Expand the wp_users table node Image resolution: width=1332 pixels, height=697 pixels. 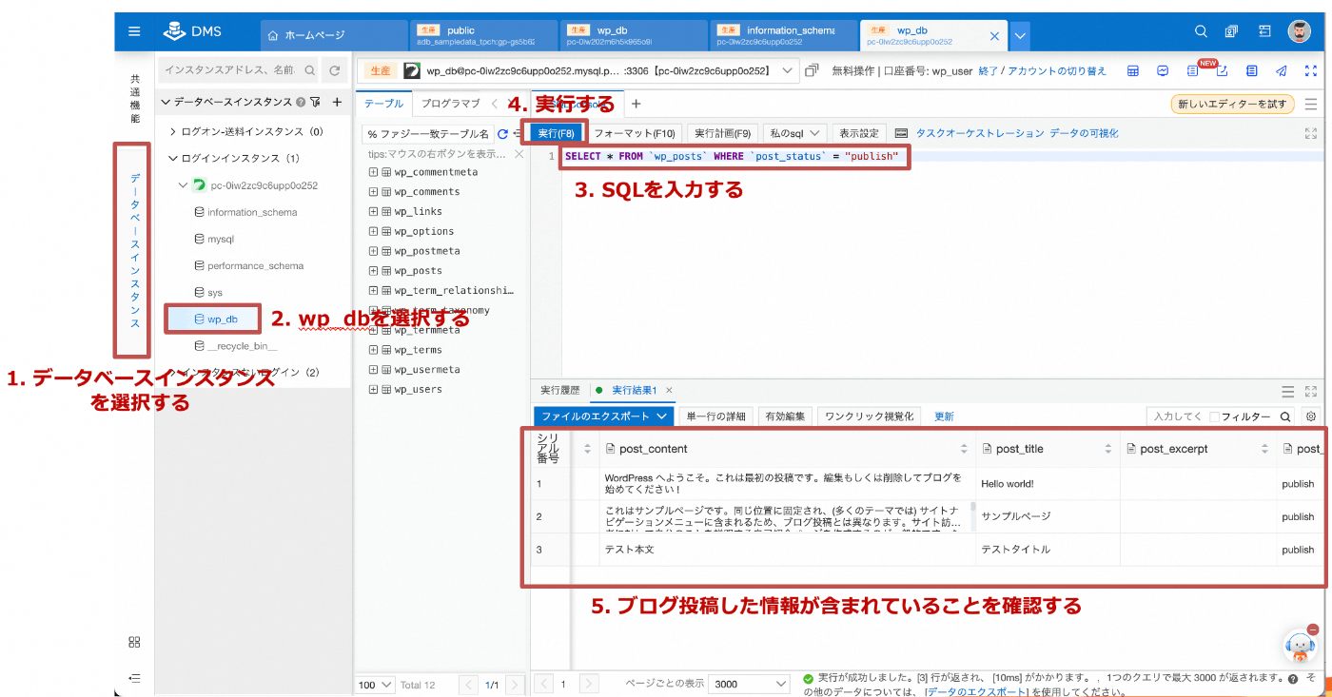(373, 390)
